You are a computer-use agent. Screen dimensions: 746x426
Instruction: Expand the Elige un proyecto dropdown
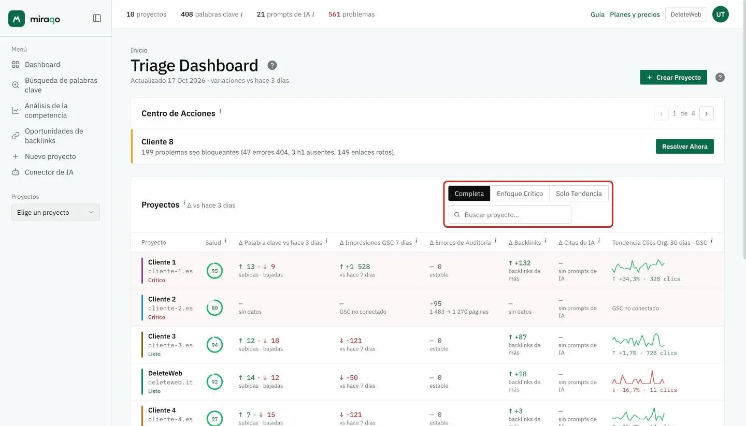55,212
